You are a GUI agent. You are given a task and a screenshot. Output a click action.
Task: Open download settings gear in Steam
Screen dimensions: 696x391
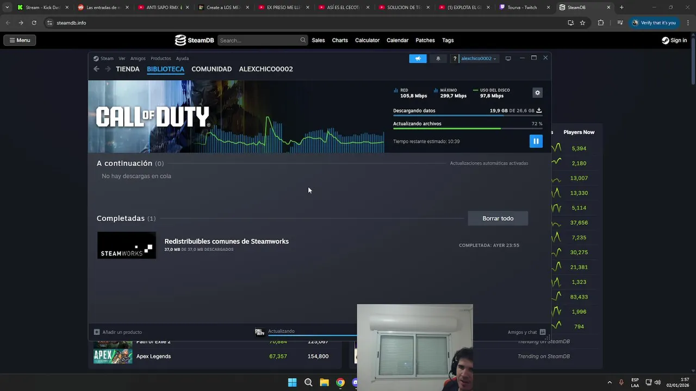click(x=537, y=93)
